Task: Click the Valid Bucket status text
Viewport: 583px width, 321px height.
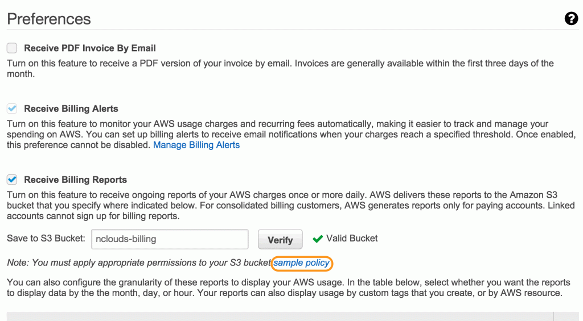Action: (352, 238)
